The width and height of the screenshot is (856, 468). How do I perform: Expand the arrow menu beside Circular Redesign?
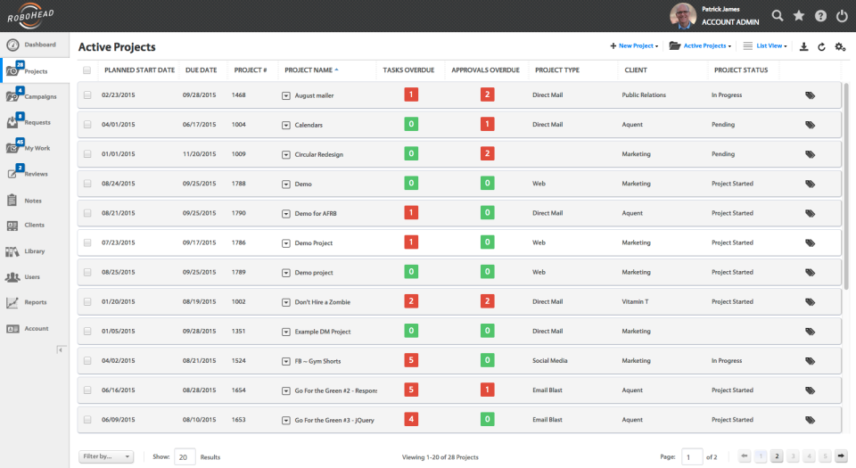286,154
